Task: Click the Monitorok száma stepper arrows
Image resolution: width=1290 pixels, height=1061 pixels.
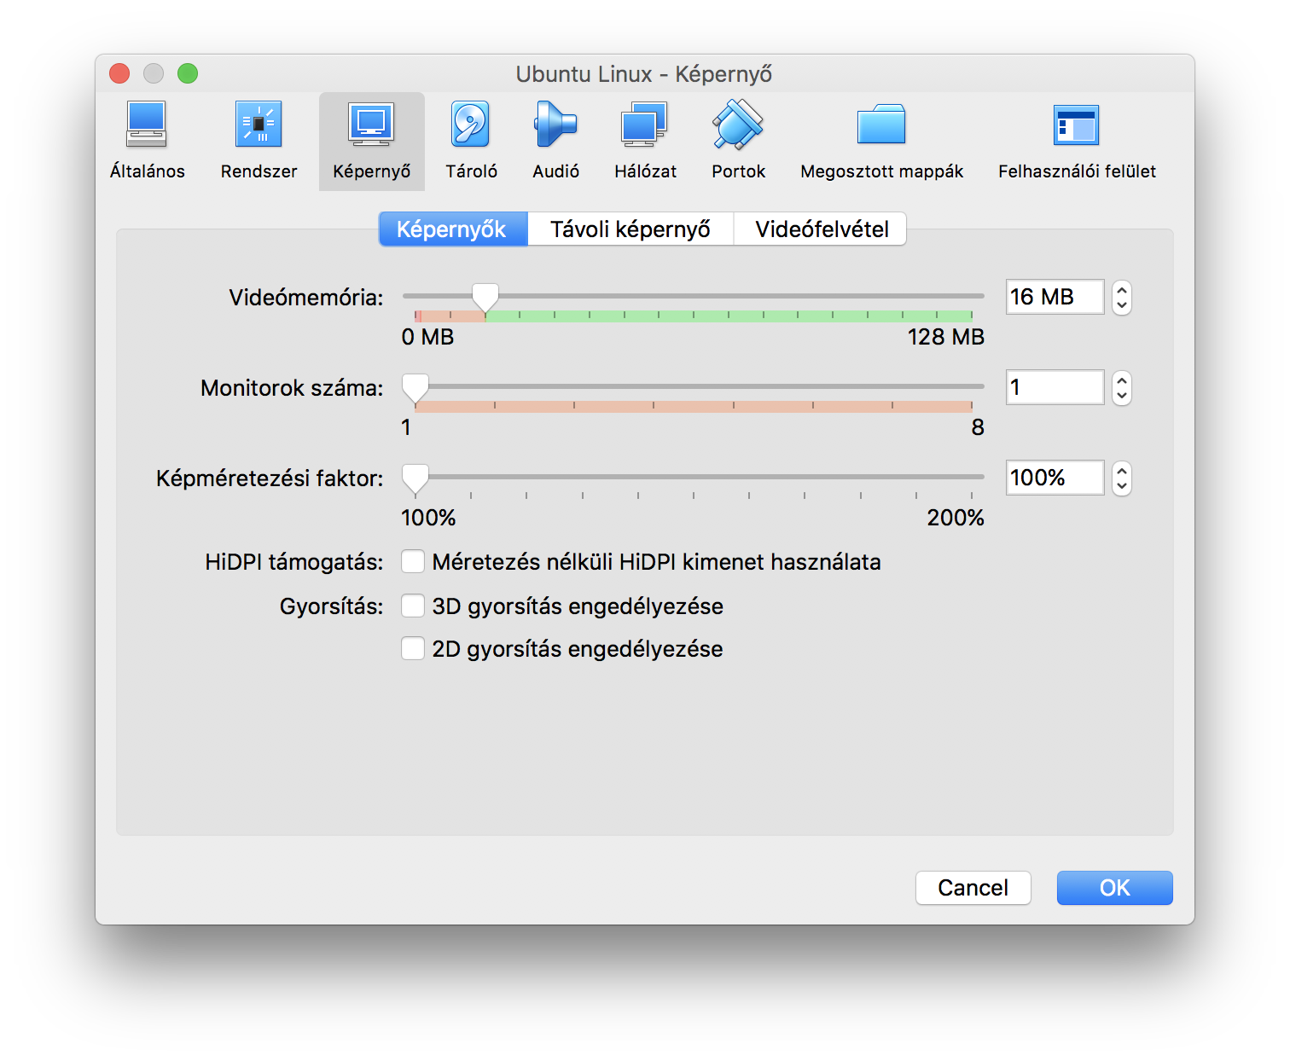Action: tap(1122, 388)
